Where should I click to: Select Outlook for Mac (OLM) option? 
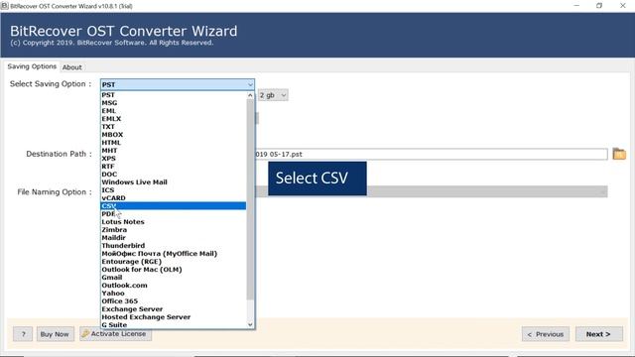(x=174, y=269)
